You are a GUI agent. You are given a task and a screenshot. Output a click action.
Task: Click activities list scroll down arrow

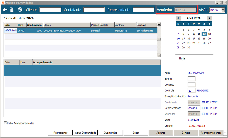(x=159, y=55)
